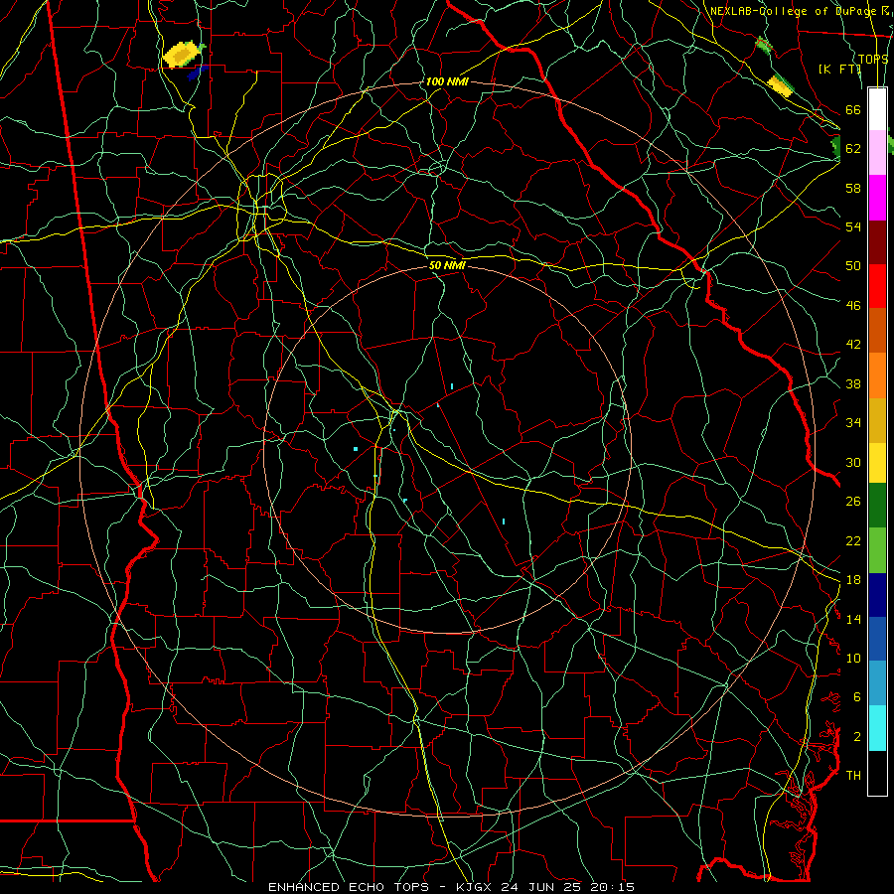Click the legend value '14'
This screenshot has height=894, width=894.
coord(853,619)
